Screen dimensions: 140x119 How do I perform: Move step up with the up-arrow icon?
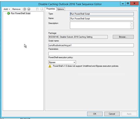[x=25, y=9]
